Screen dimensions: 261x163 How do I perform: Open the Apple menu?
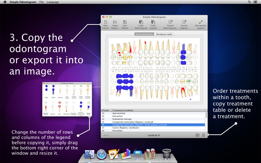[x=5, y=2]
